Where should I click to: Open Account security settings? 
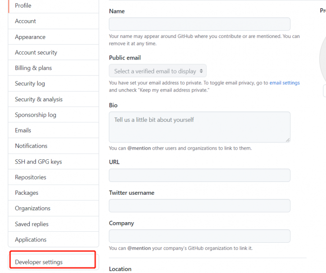click(36, 52)
